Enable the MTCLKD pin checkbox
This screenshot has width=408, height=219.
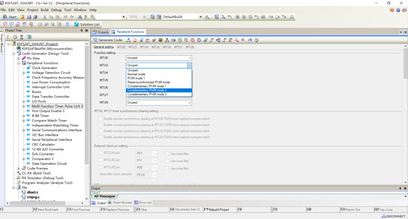(100, 167)
